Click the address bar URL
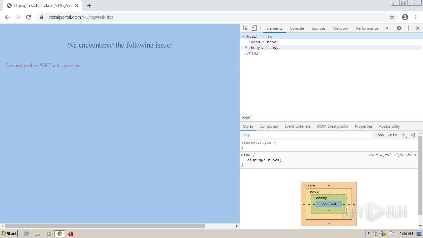This screenshot has width=423, height=238. coord(80,17)
